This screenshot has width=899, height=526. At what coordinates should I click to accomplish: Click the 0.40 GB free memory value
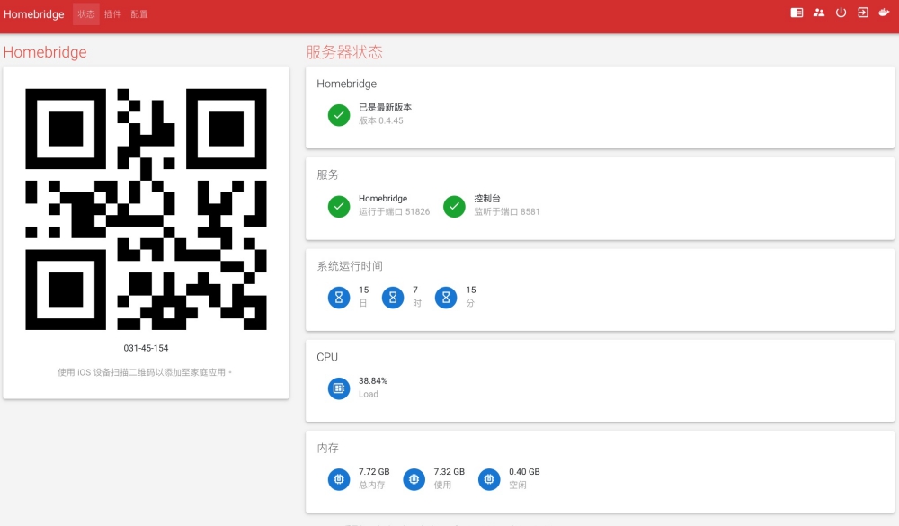[524, 471]
